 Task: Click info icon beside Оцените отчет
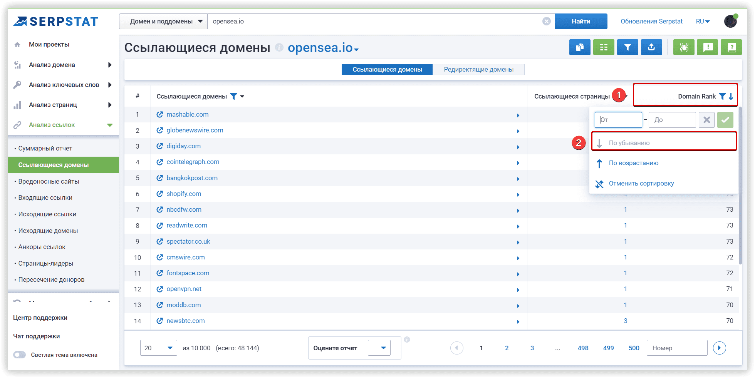[x=407, y=340]
